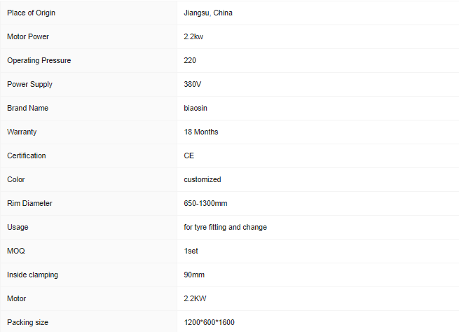
Task: Click the Place of Origin label
Action: (x=31, y=13)
